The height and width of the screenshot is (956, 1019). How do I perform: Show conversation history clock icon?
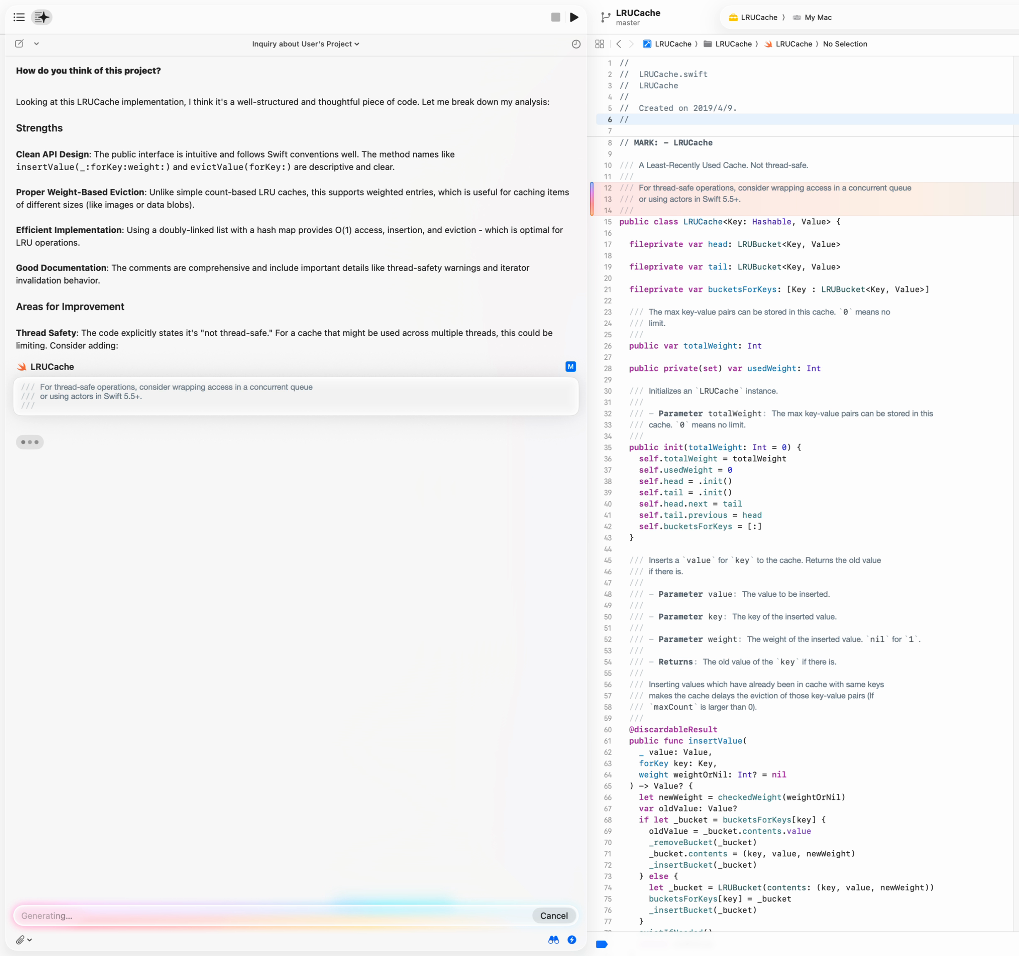pos(576,44)
